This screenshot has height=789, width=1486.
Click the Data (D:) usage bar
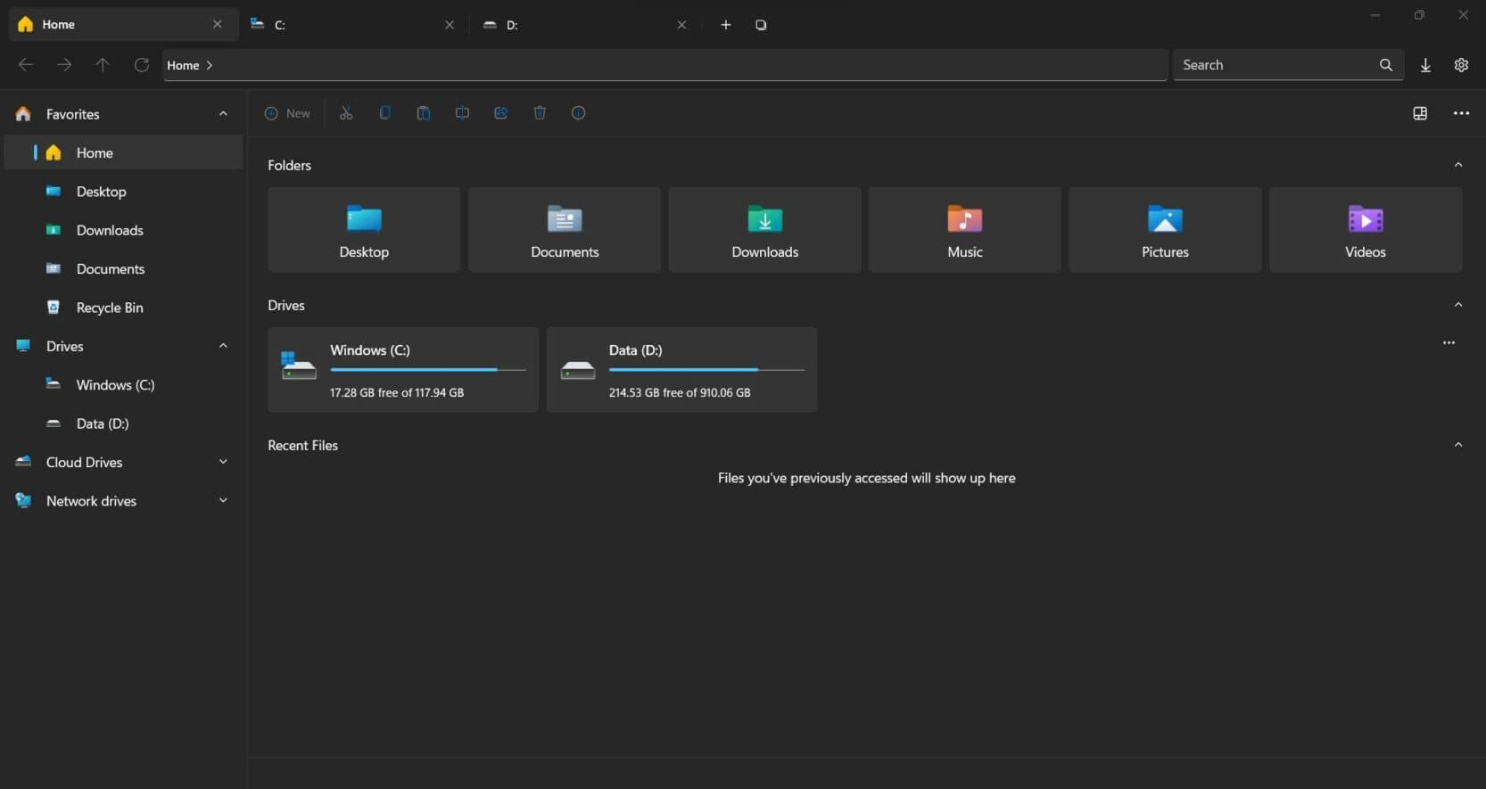pyautogui.click(x=706, y=369)
